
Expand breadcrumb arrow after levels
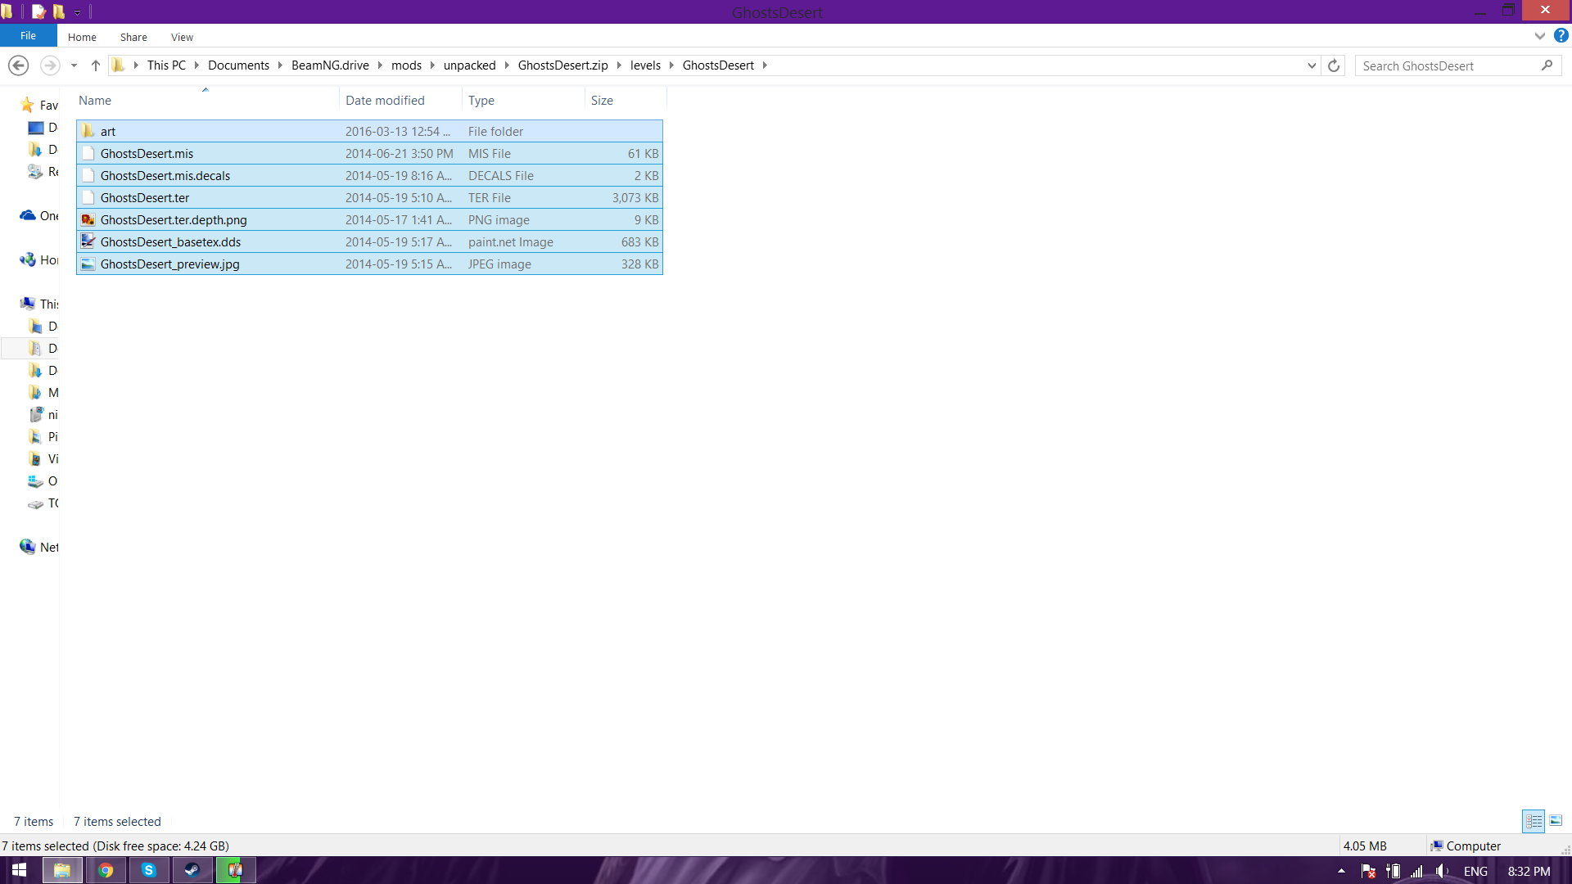coord(671,65)
